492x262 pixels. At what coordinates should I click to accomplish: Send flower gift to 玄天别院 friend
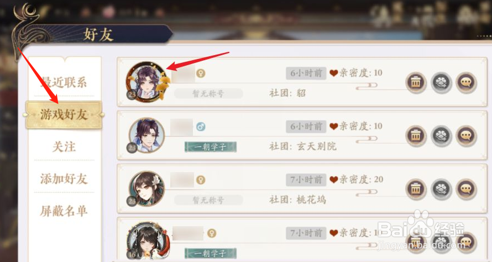[441, 136]
